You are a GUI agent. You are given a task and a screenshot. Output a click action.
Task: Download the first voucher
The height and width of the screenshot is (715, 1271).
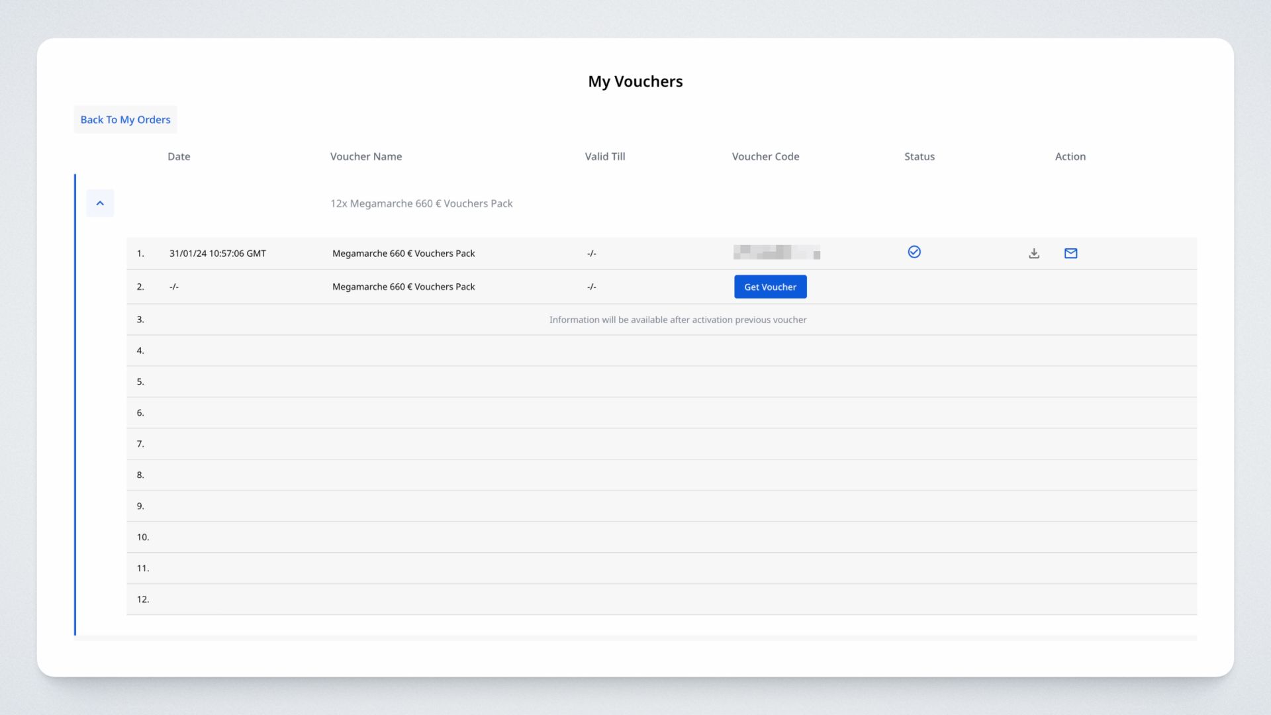point(1034,254)
